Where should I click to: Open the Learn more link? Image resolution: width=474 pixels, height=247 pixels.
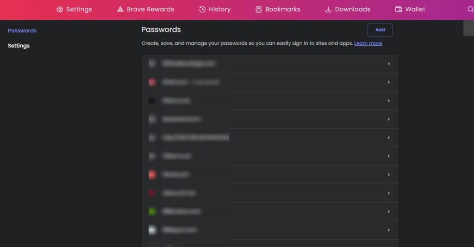coord(368,43)
